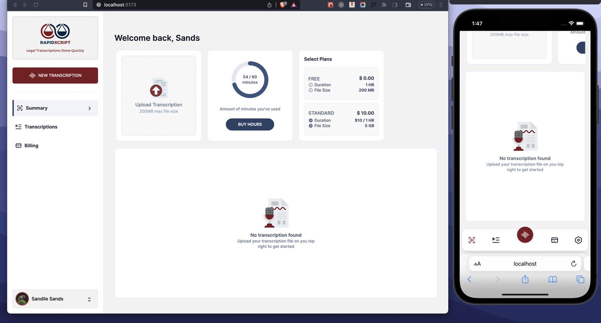Screen dimensions: 601x323
Task: Click the STANDARD plan File Size check icon
Action: click(x=311, y=126)
